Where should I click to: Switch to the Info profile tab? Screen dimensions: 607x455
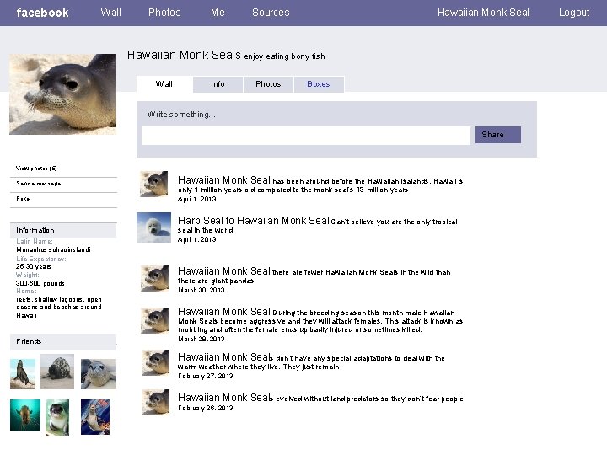(x=218, y=84)
